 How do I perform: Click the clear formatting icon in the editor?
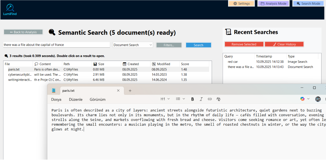(218, 99)
